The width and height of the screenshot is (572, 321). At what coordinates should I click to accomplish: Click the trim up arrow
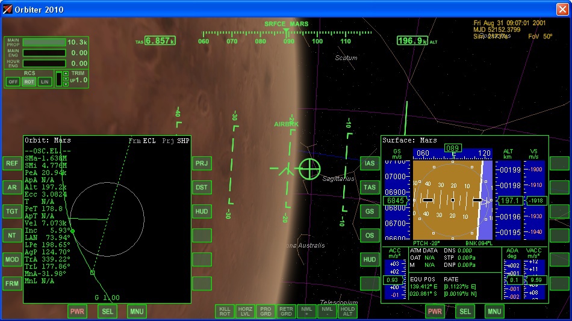click(x=66, y=74)
